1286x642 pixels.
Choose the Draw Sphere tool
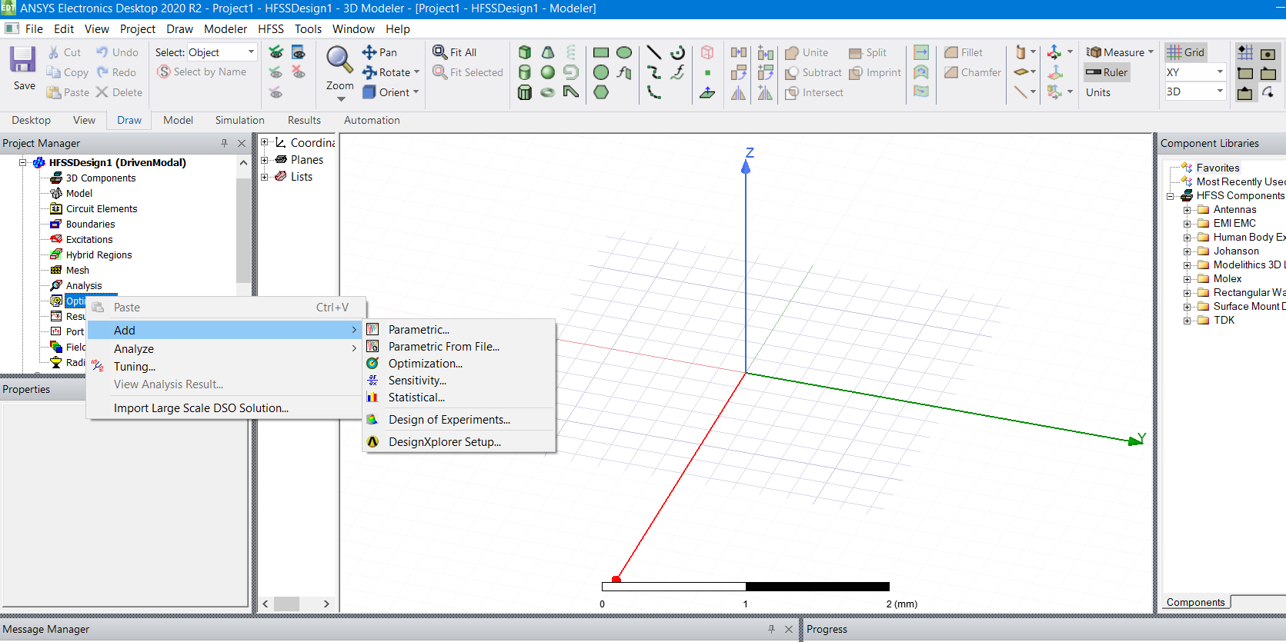[x=548, y=72]
